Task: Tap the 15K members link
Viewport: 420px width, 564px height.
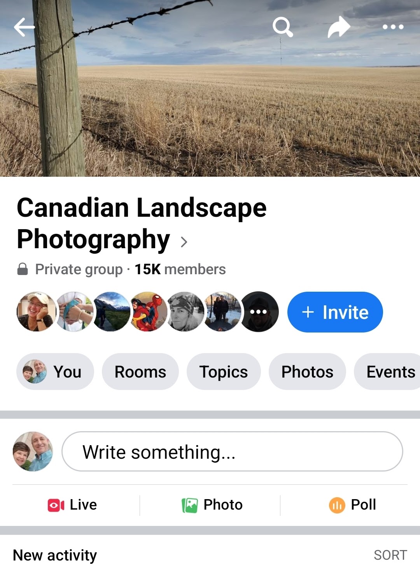Action: (x=180, y=269)
